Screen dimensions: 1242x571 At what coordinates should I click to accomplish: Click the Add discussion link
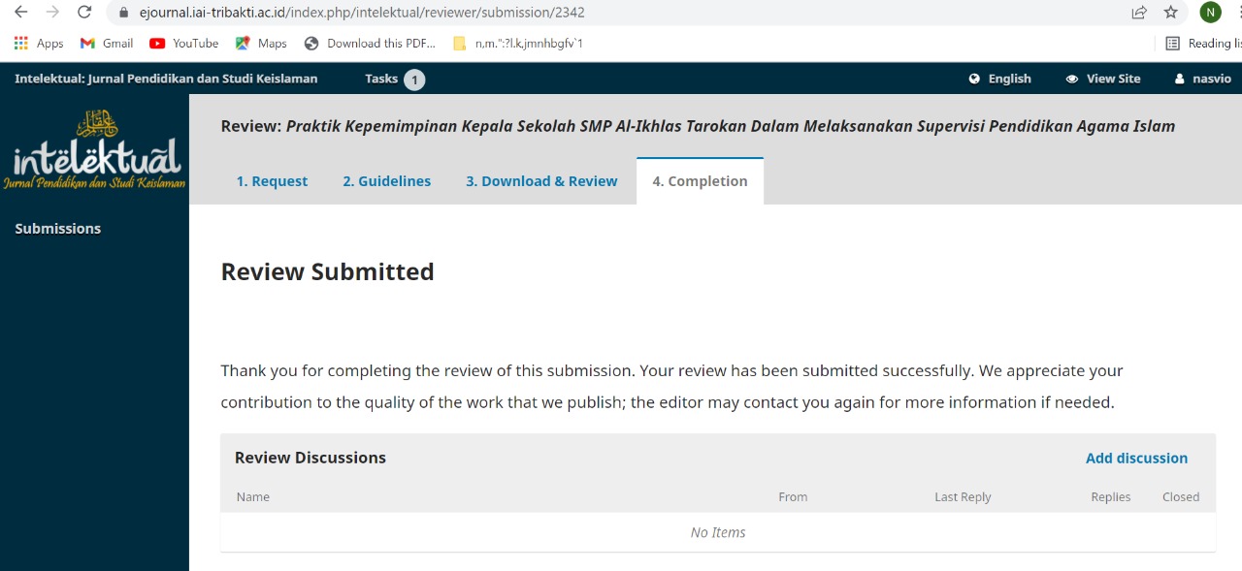[1136, 459]
